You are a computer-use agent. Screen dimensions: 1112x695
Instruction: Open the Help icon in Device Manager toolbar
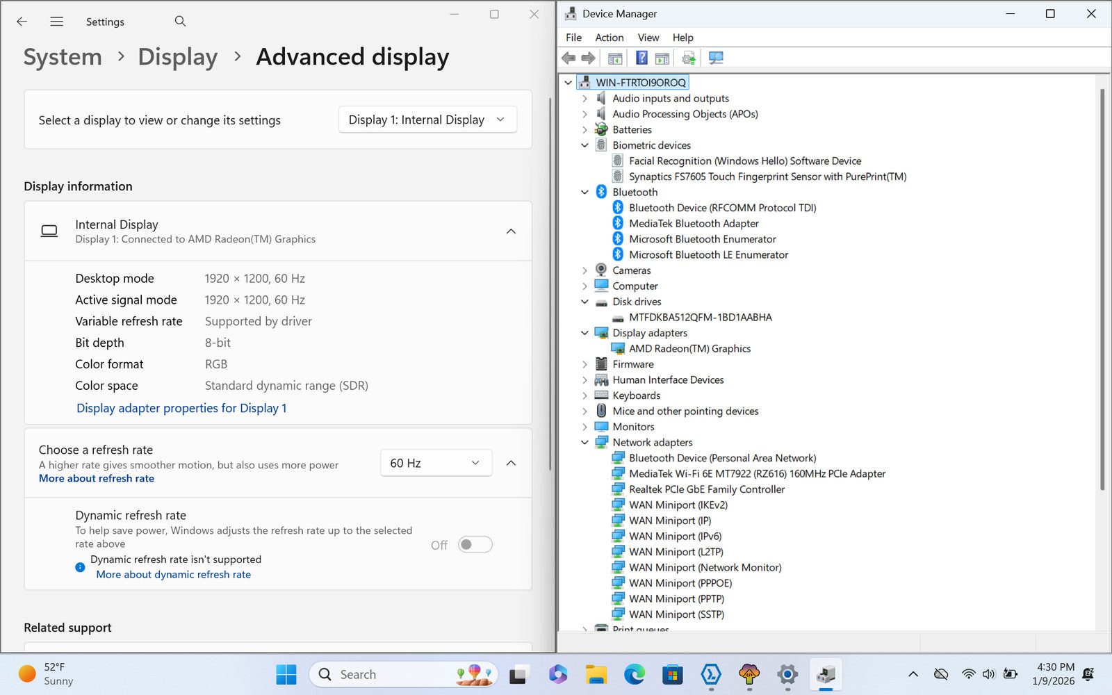tap(641, 58)
